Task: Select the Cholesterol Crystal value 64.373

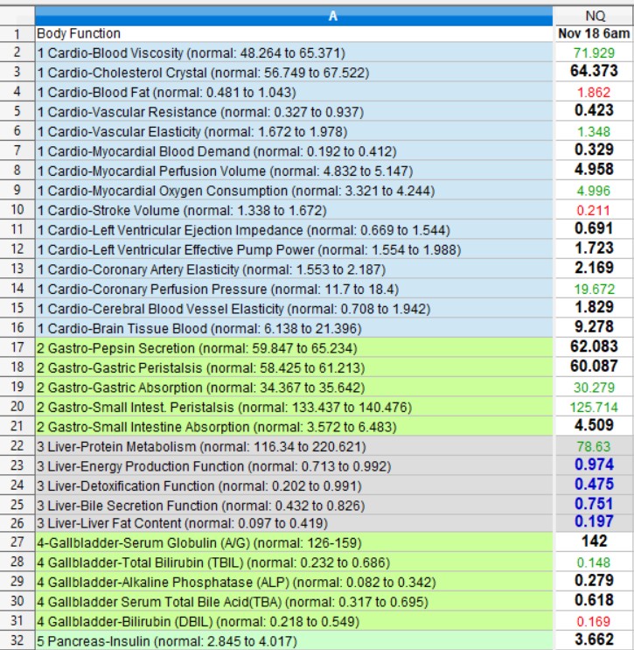Action: [594, 71]
